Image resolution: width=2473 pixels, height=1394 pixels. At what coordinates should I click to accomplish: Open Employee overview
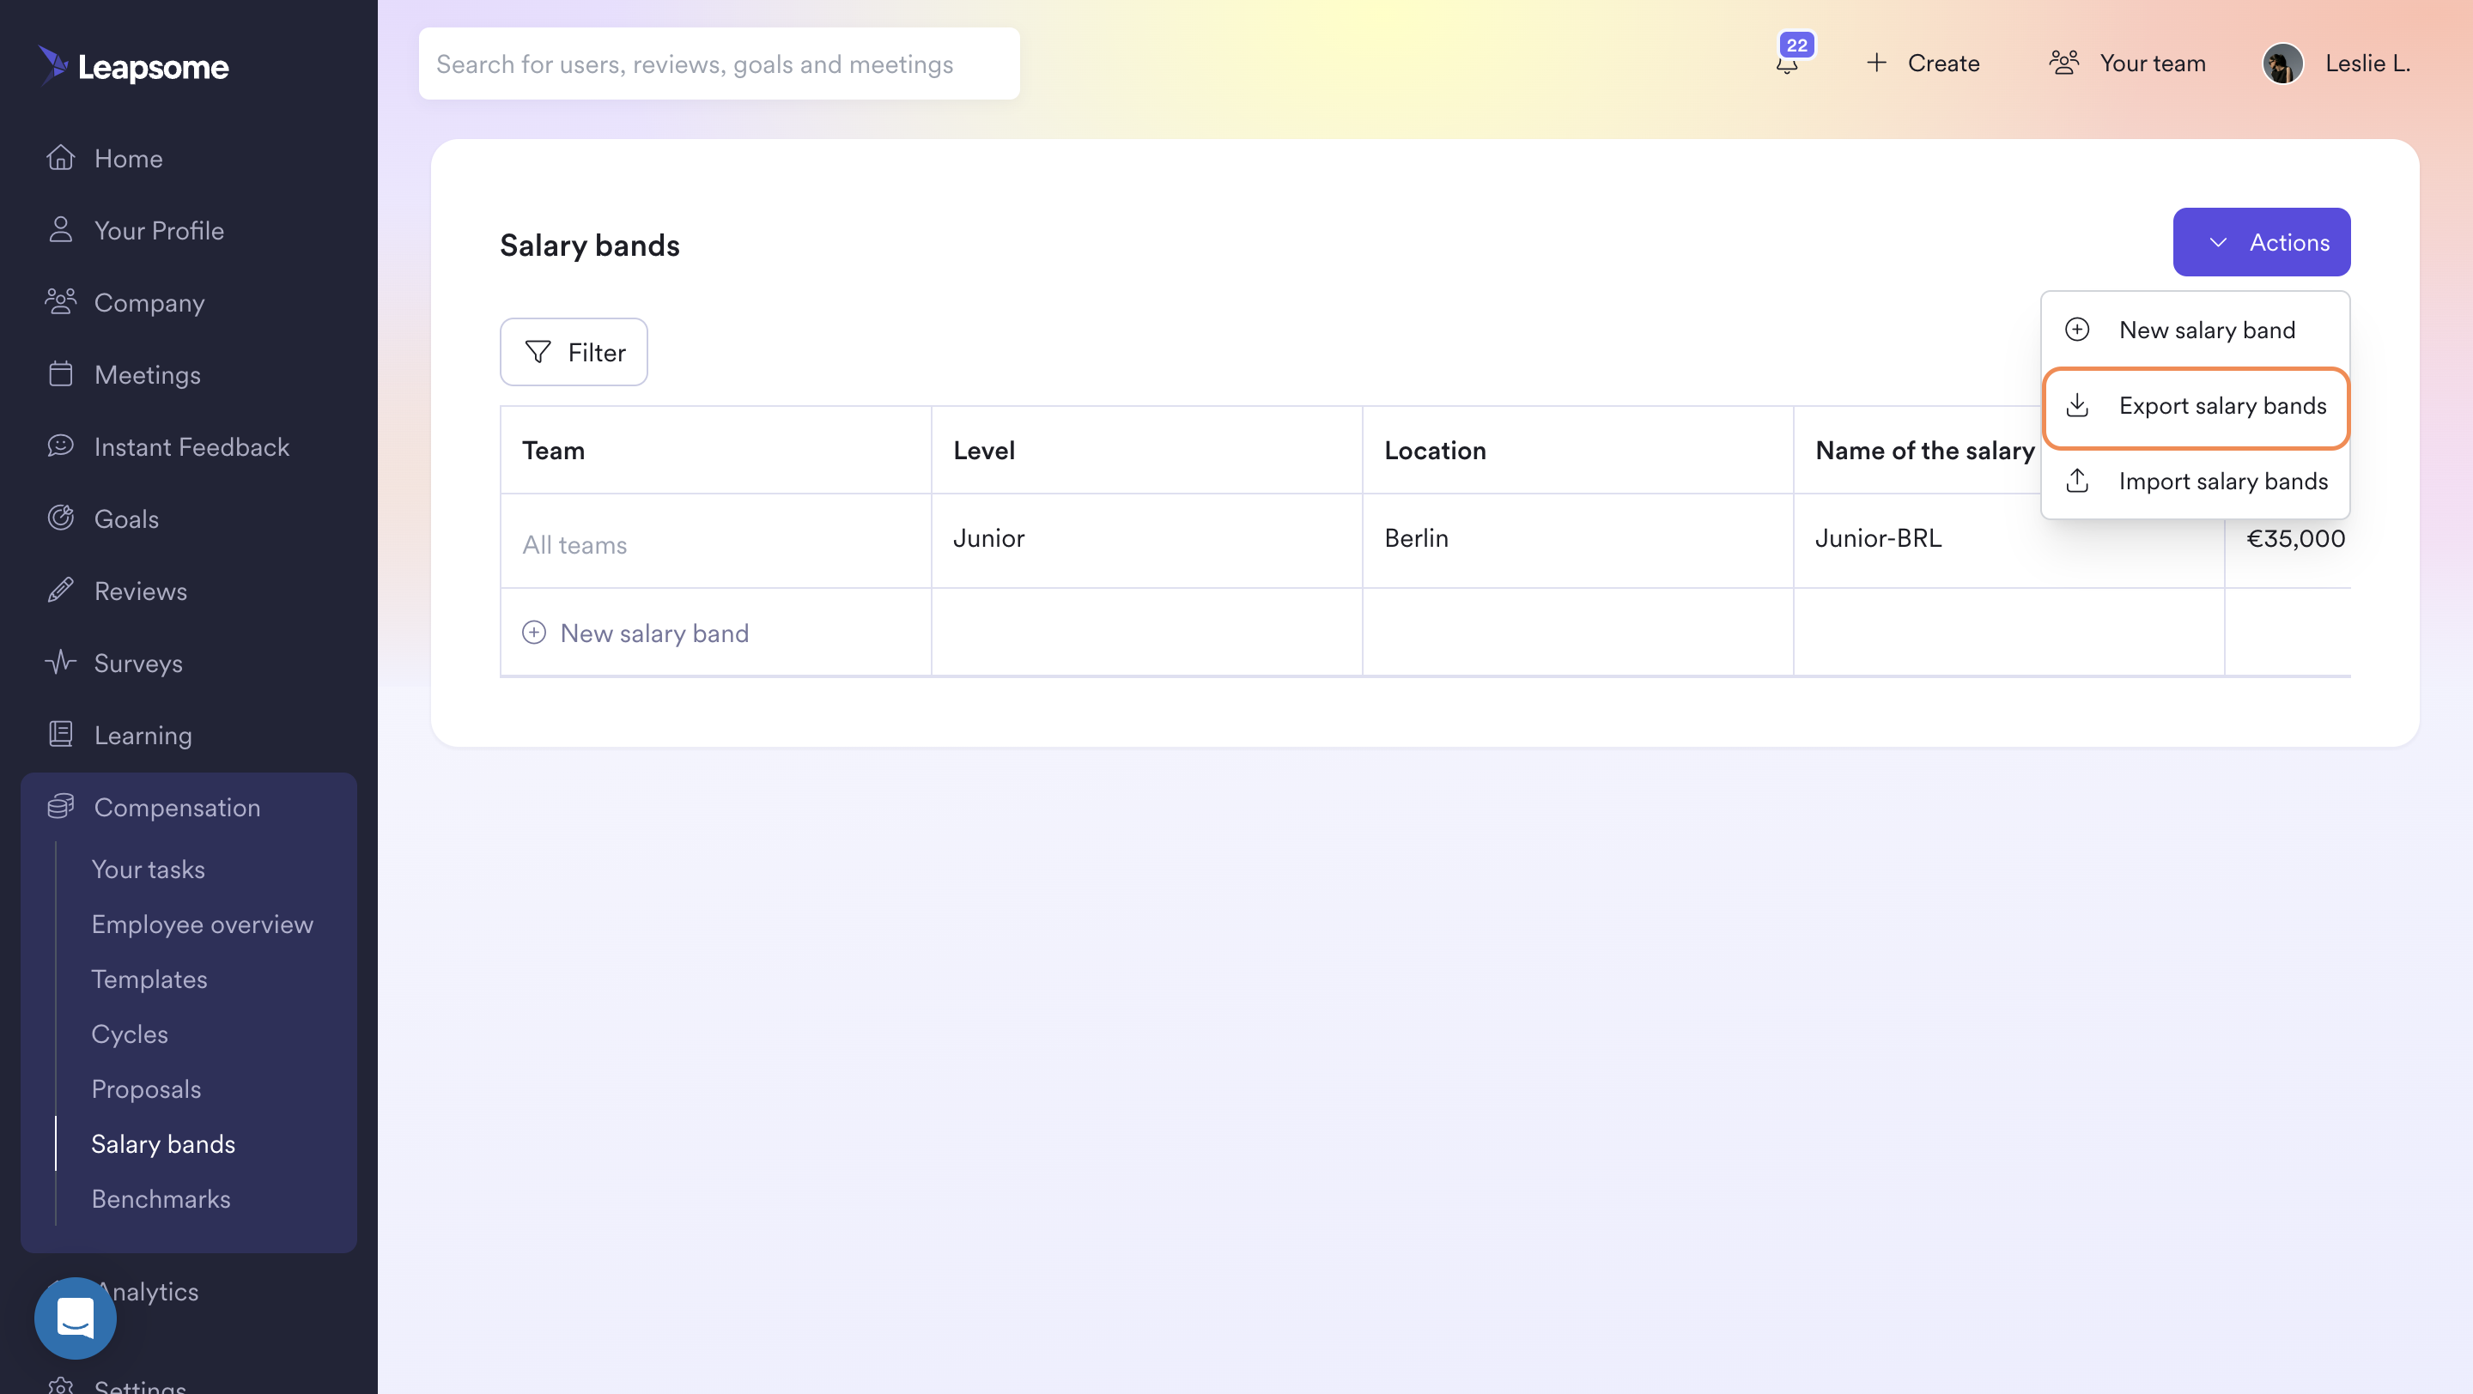(203, 924)
